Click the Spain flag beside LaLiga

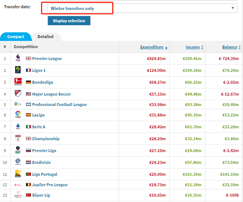28,115
